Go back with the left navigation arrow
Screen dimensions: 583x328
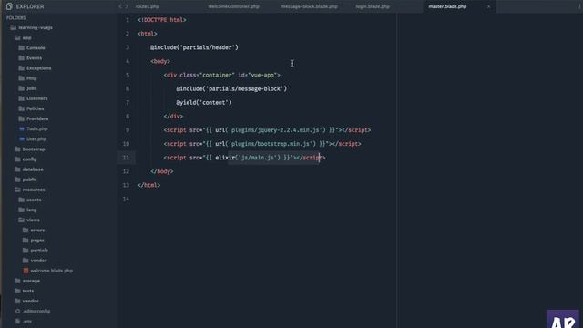[x=120, y=6]
